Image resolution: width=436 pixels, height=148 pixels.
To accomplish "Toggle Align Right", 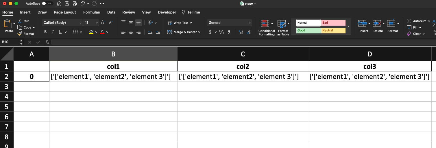I will click(x=138, y=32).
